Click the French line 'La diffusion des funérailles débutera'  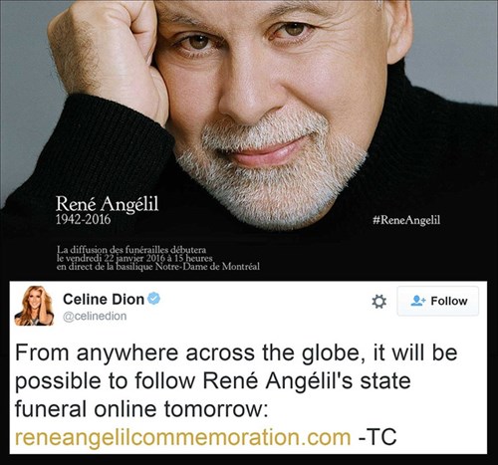tap(131, 250)
